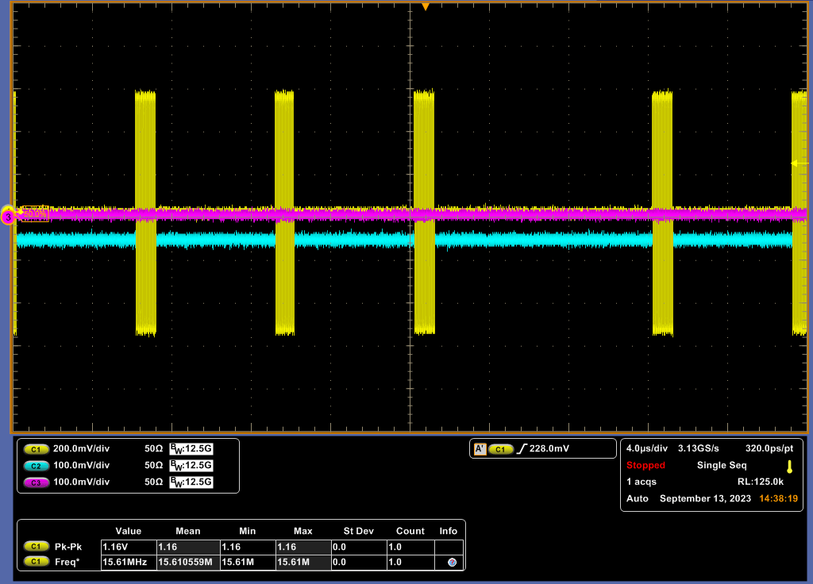
Task: Click the red Stopped status text
Action: pyautogui.click(x=645, y=465)
